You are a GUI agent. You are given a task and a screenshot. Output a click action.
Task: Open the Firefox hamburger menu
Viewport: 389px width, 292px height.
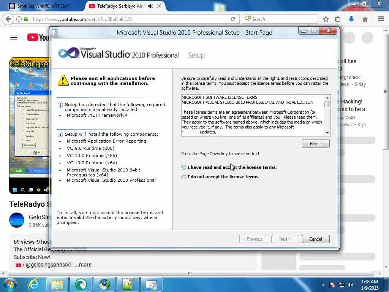click(381, 19)
